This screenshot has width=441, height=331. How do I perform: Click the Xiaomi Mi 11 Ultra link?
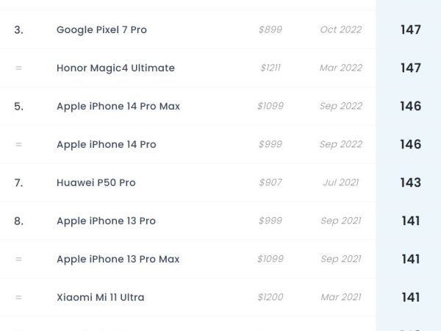pyautogui.click(x=100, y=297)
